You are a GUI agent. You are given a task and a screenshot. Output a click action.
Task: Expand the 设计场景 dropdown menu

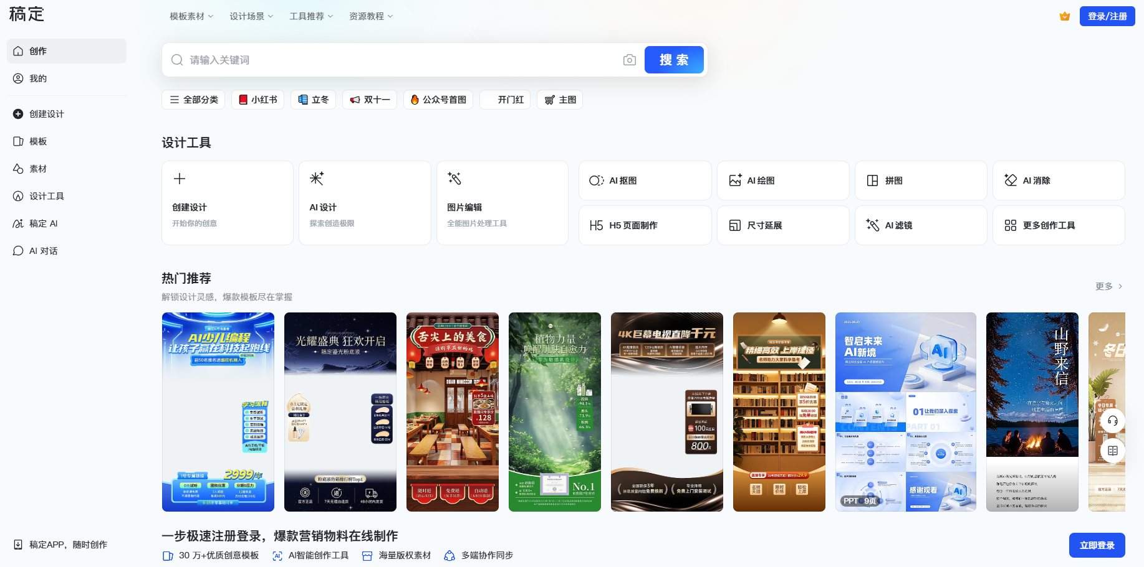(x=251, y=16)
